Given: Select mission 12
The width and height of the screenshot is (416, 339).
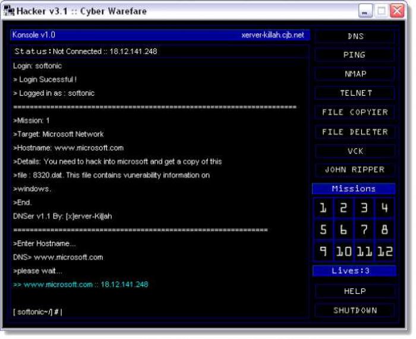Looking at the screenshot, I should (x=385, y=251).
